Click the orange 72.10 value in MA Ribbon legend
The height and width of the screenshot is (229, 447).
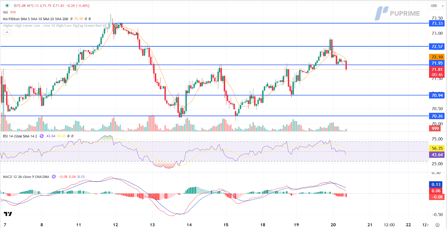79,19
